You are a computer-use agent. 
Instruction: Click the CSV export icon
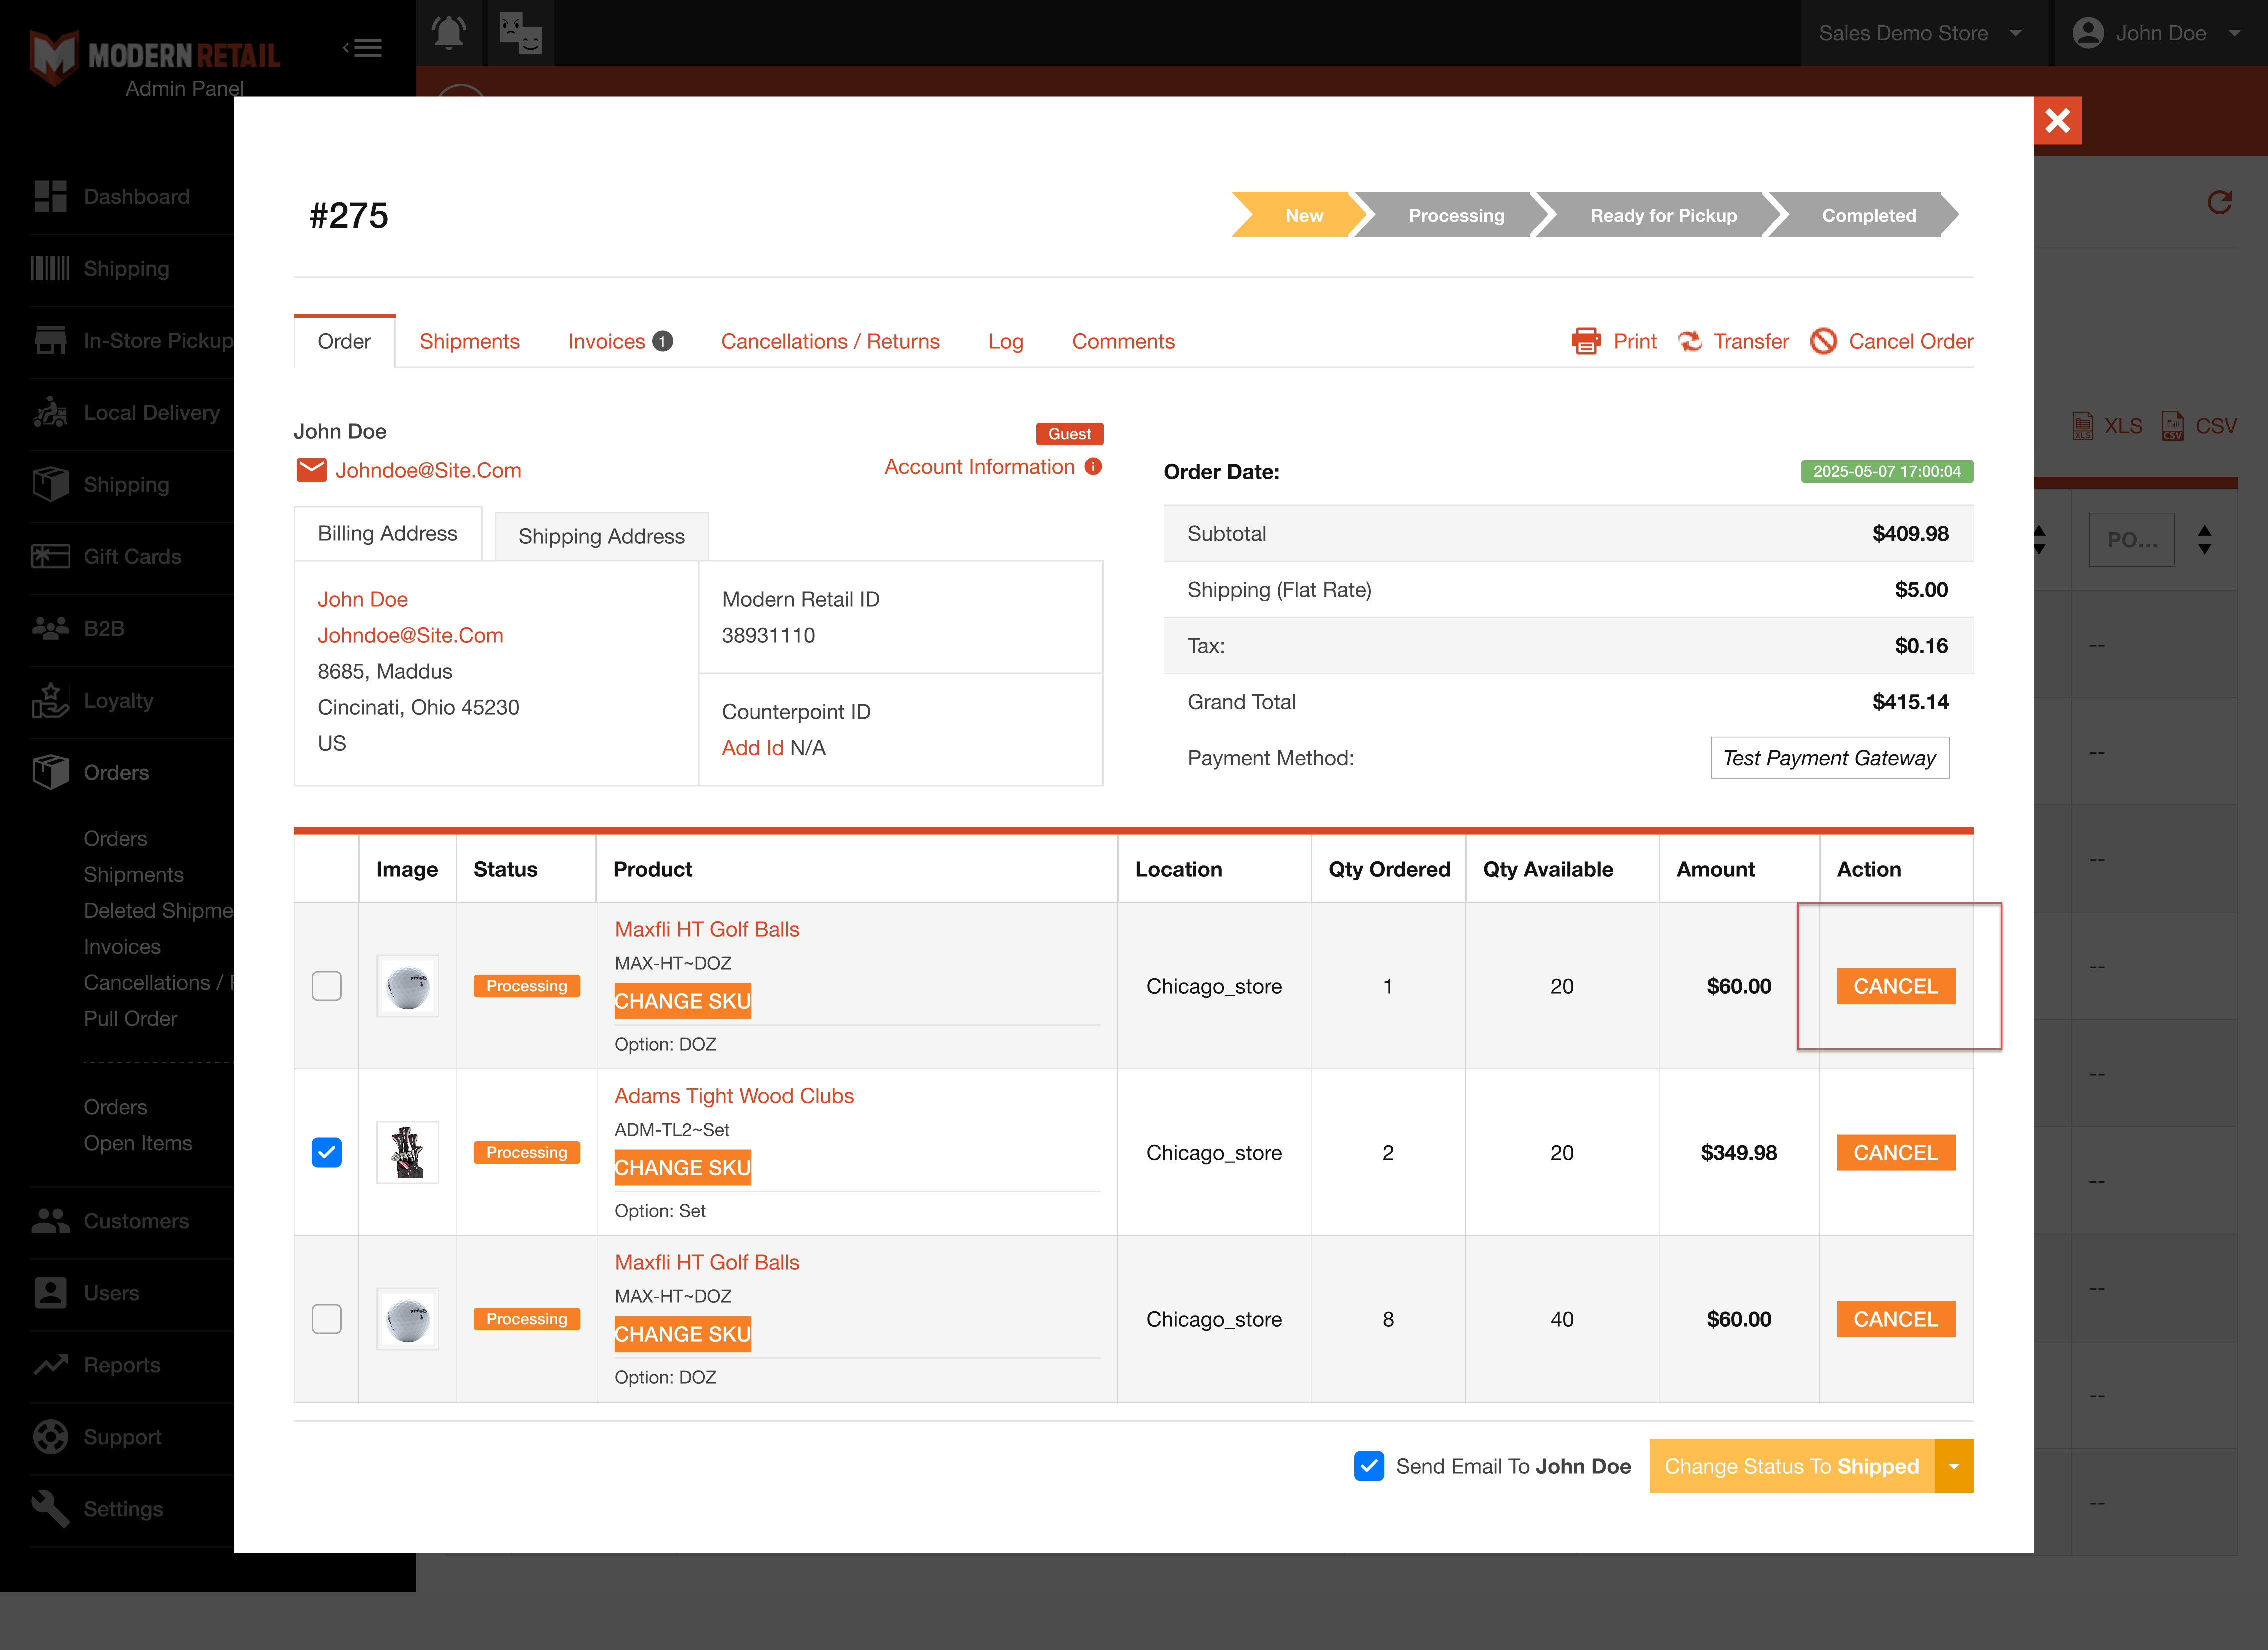[2173, 426]
